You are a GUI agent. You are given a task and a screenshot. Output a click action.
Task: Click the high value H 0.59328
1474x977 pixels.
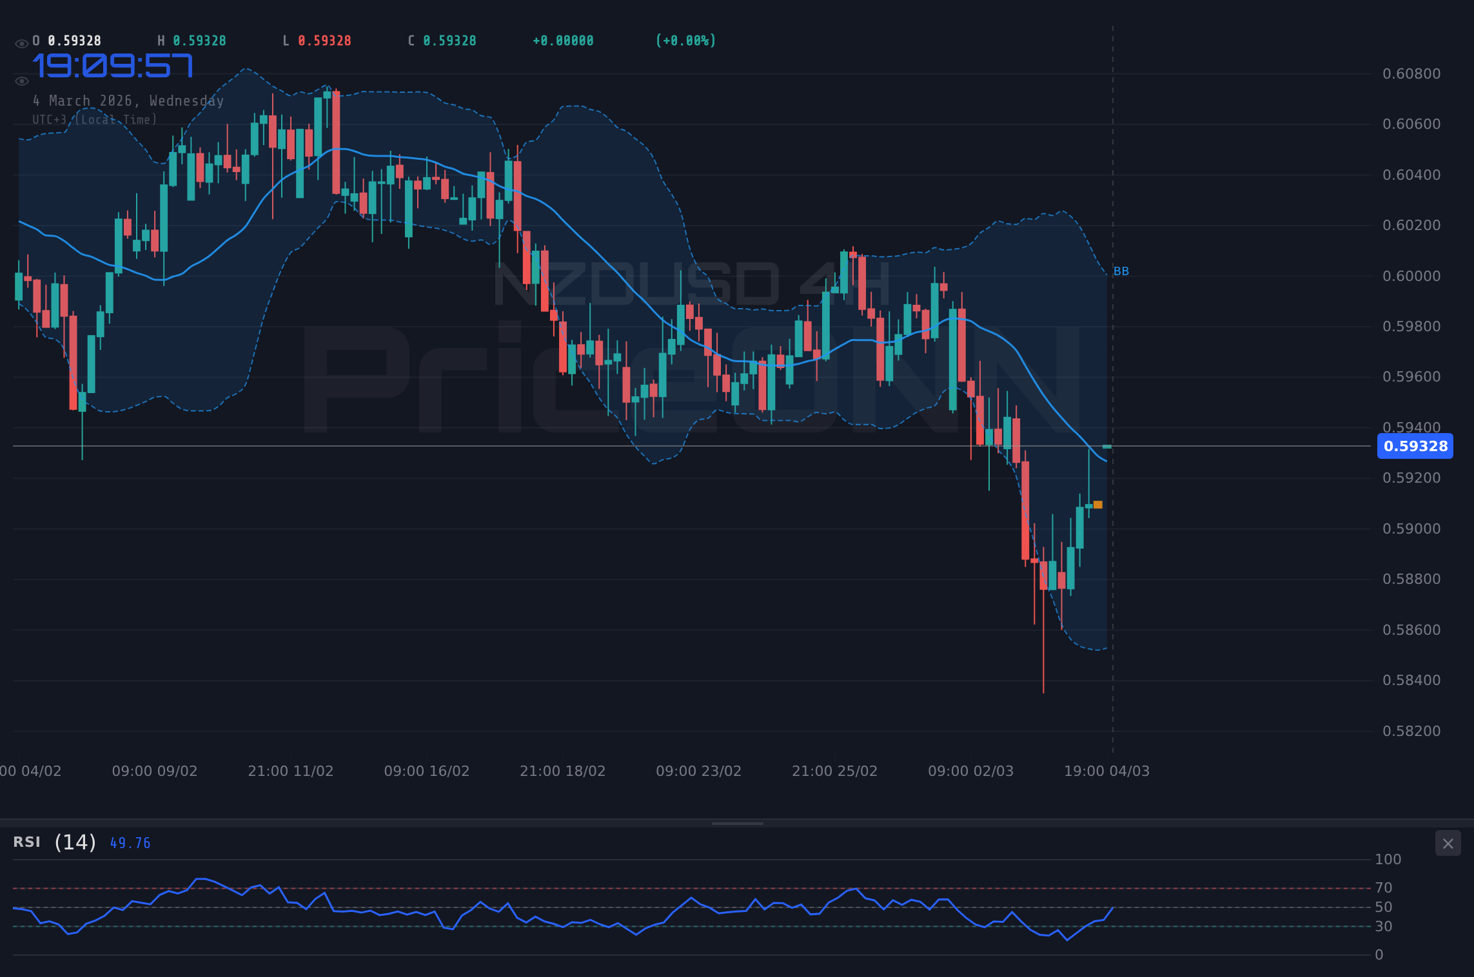pos(190,40)
